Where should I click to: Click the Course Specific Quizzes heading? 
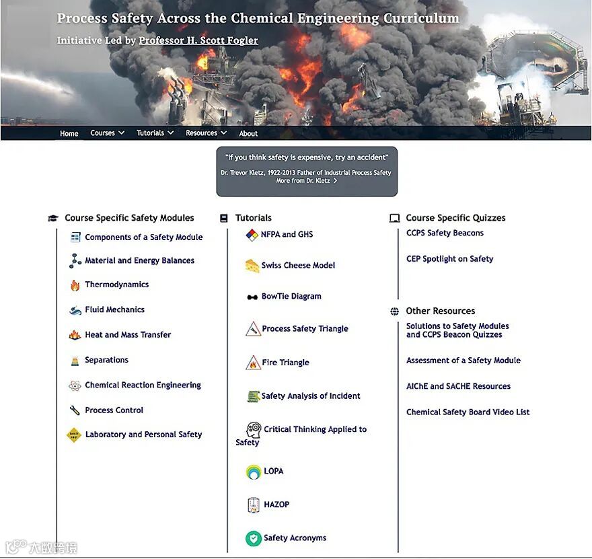[x=455, y=218]
